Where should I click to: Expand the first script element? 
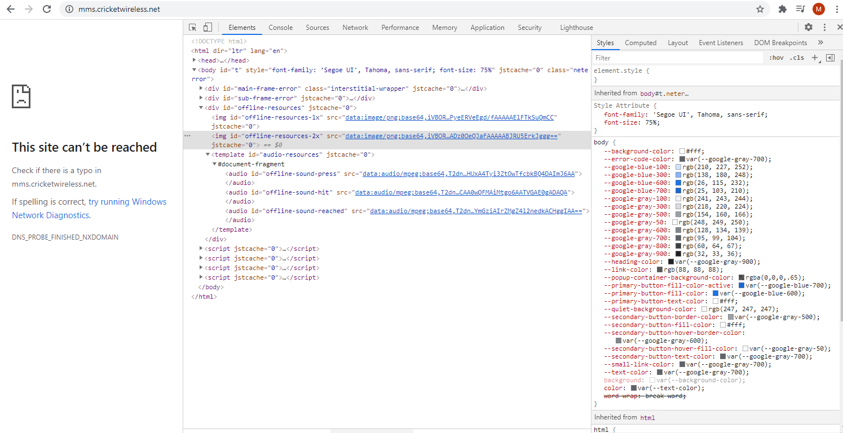coord(201,249)
